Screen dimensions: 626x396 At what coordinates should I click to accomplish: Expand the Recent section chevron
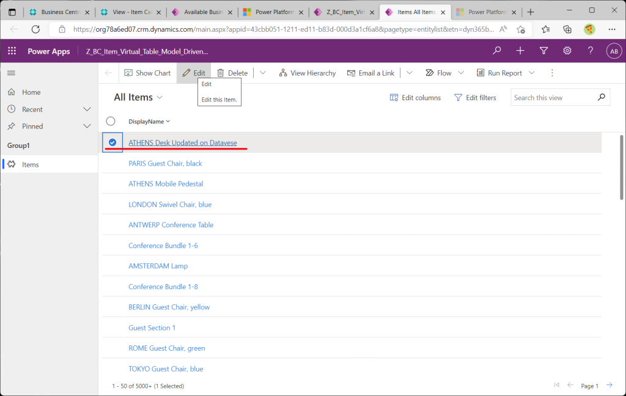point(87,109)
